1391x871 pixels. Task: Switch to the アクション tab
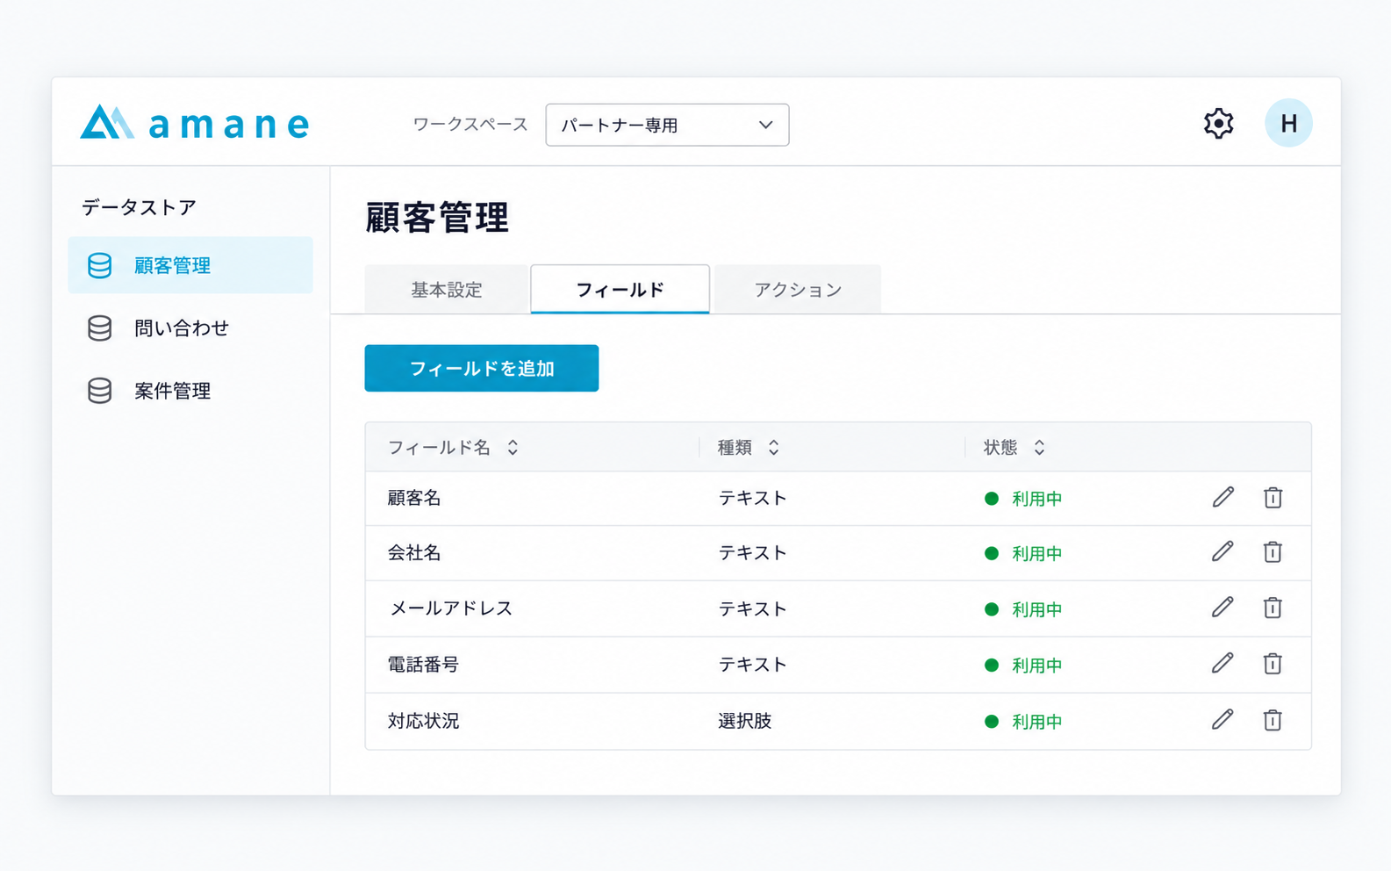798,289
